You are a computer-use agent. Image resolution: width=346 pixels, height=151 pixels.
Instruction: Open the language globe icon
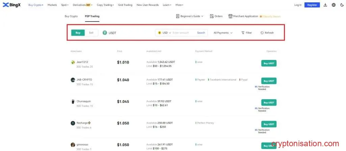pyautogui.click(x=333, y=5)
